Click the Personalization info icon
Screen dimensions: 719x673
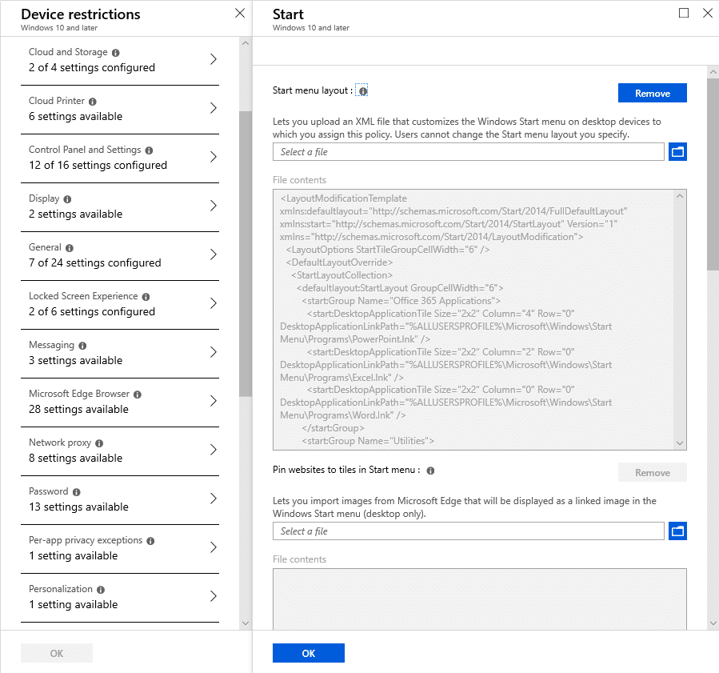point(101,590)
